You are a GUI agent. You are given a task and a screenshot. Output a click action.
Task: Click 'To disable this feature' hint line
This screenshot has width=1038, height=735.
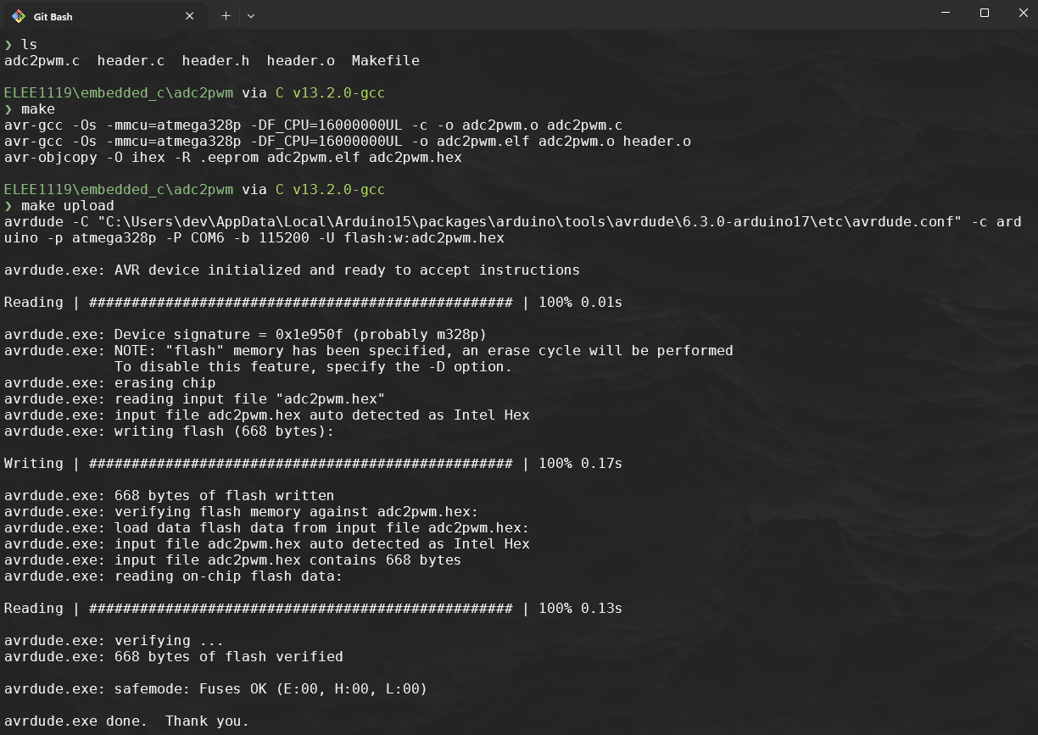(314, 367)
